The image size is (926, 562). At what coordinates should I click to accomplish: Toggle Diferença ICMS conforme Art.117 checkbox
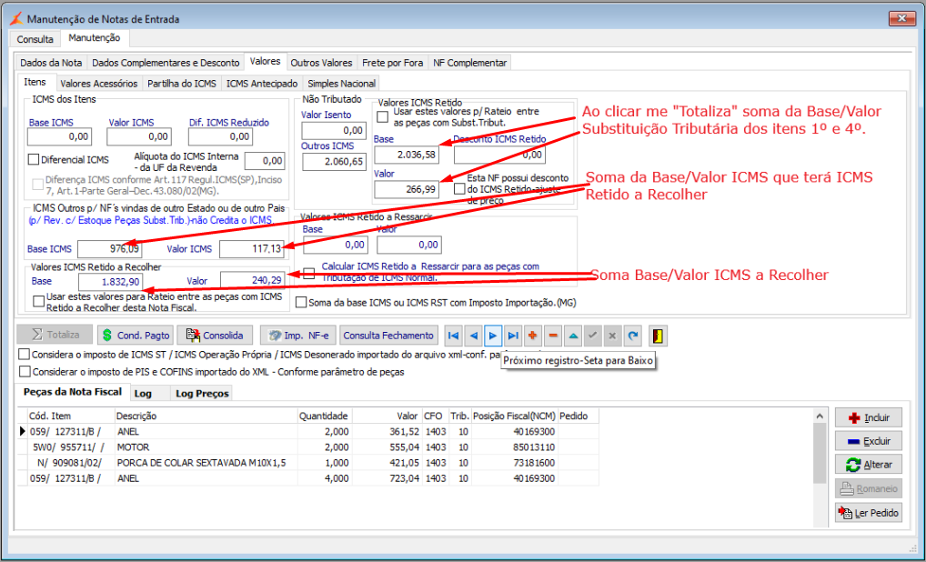[38, 185]
